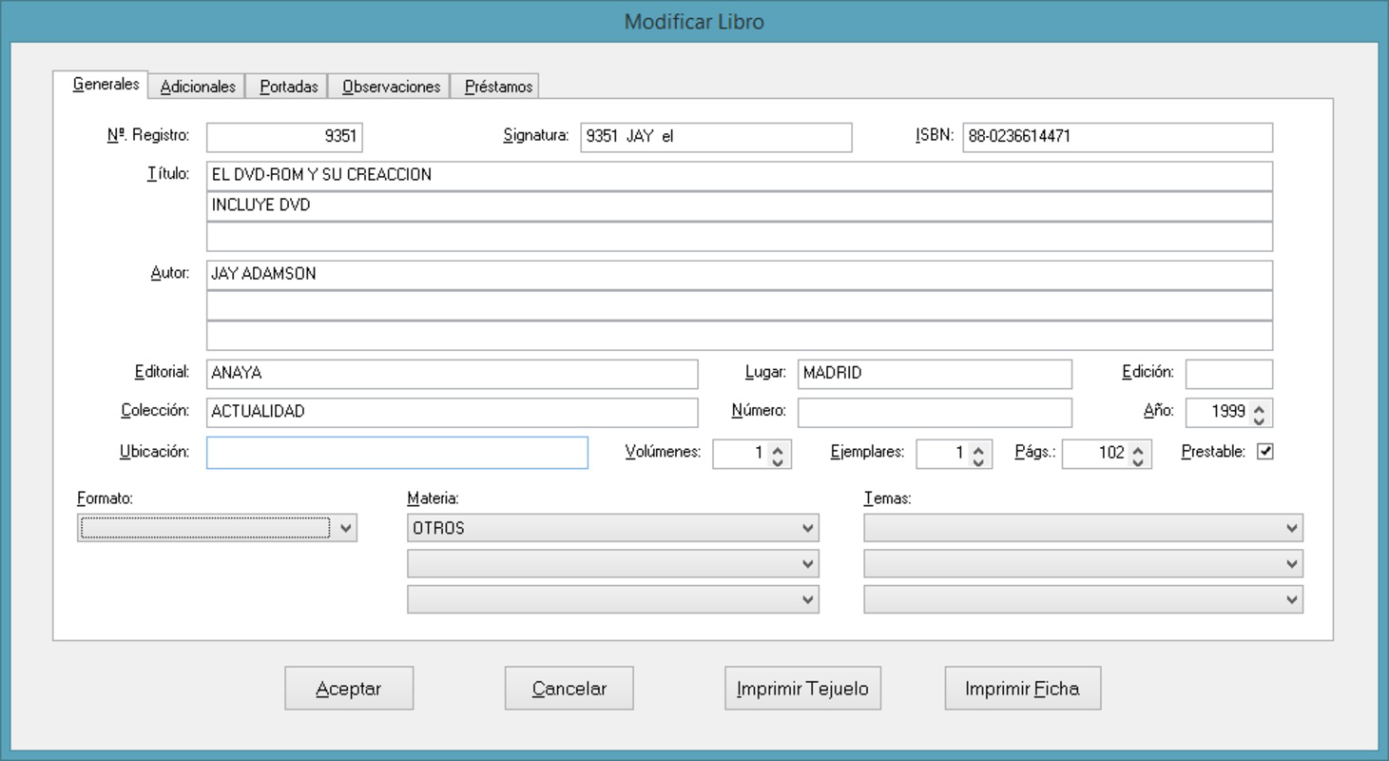Click the Aceptar button
The height and width of the screenshot is (761, 1389).
coord(349,688)
